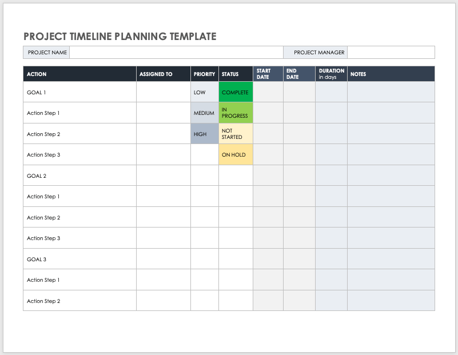Image resolution: width=458 pixels, height=355 pixels.
Task: Select the GOAL 2 cell
Action: pos(79,175)
